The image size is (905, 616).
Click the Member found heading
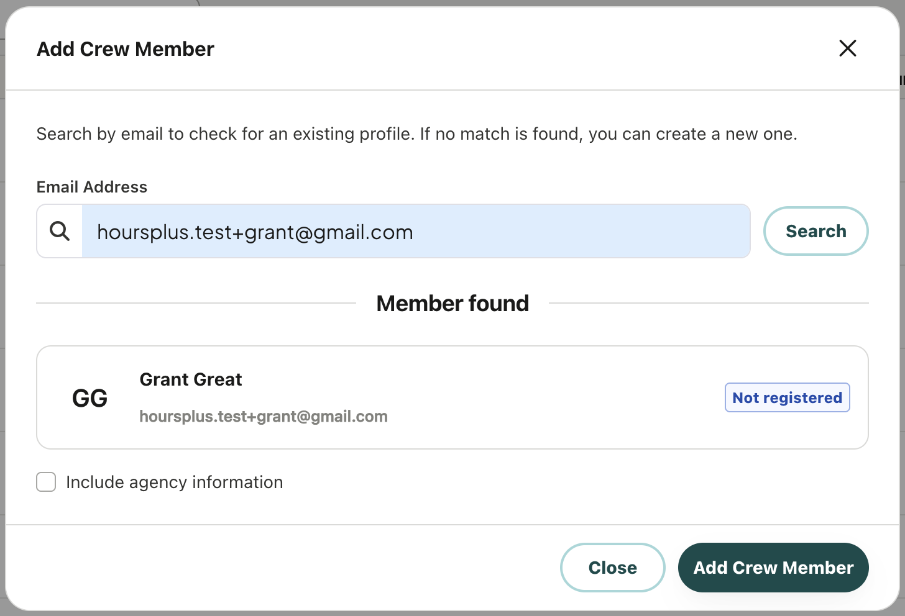(452, 304)
